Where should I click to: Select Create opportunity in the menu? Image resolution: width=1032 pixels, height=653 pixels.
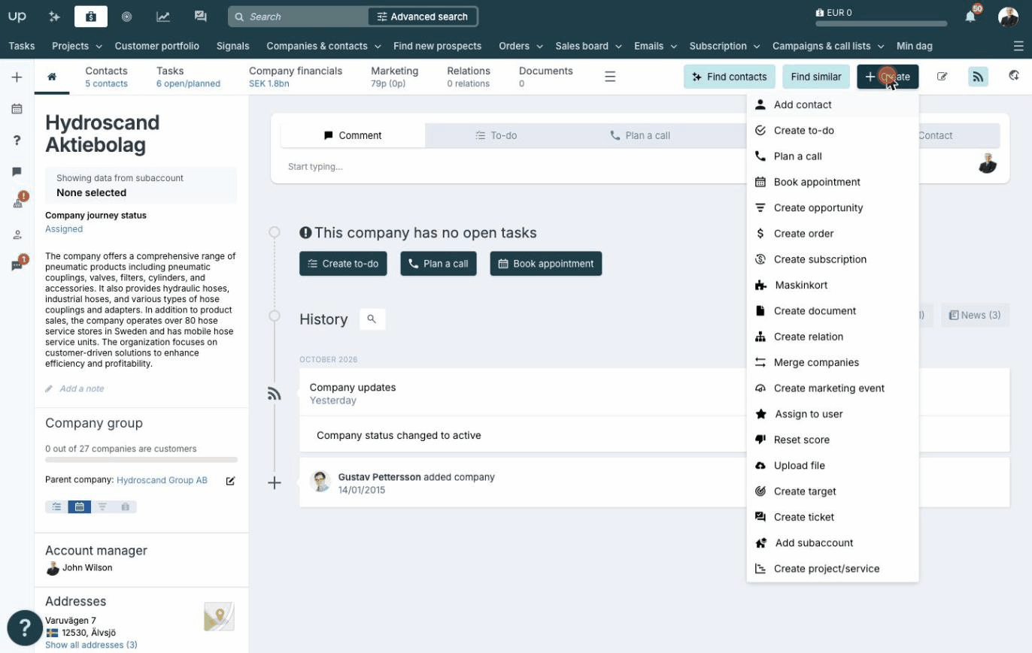point(833,207)
